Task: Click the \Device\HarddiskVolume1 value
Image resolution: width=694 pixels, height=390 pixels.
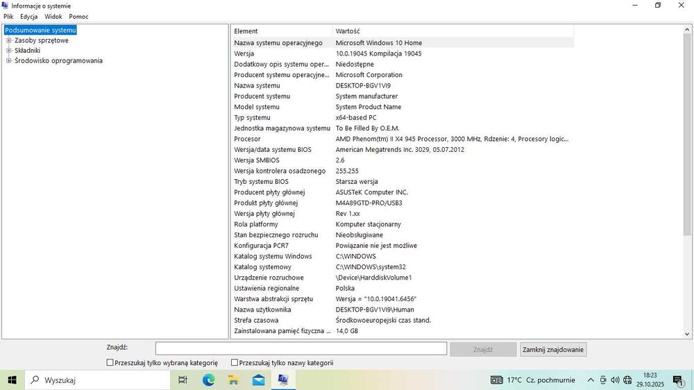Action: coord(373,278)
